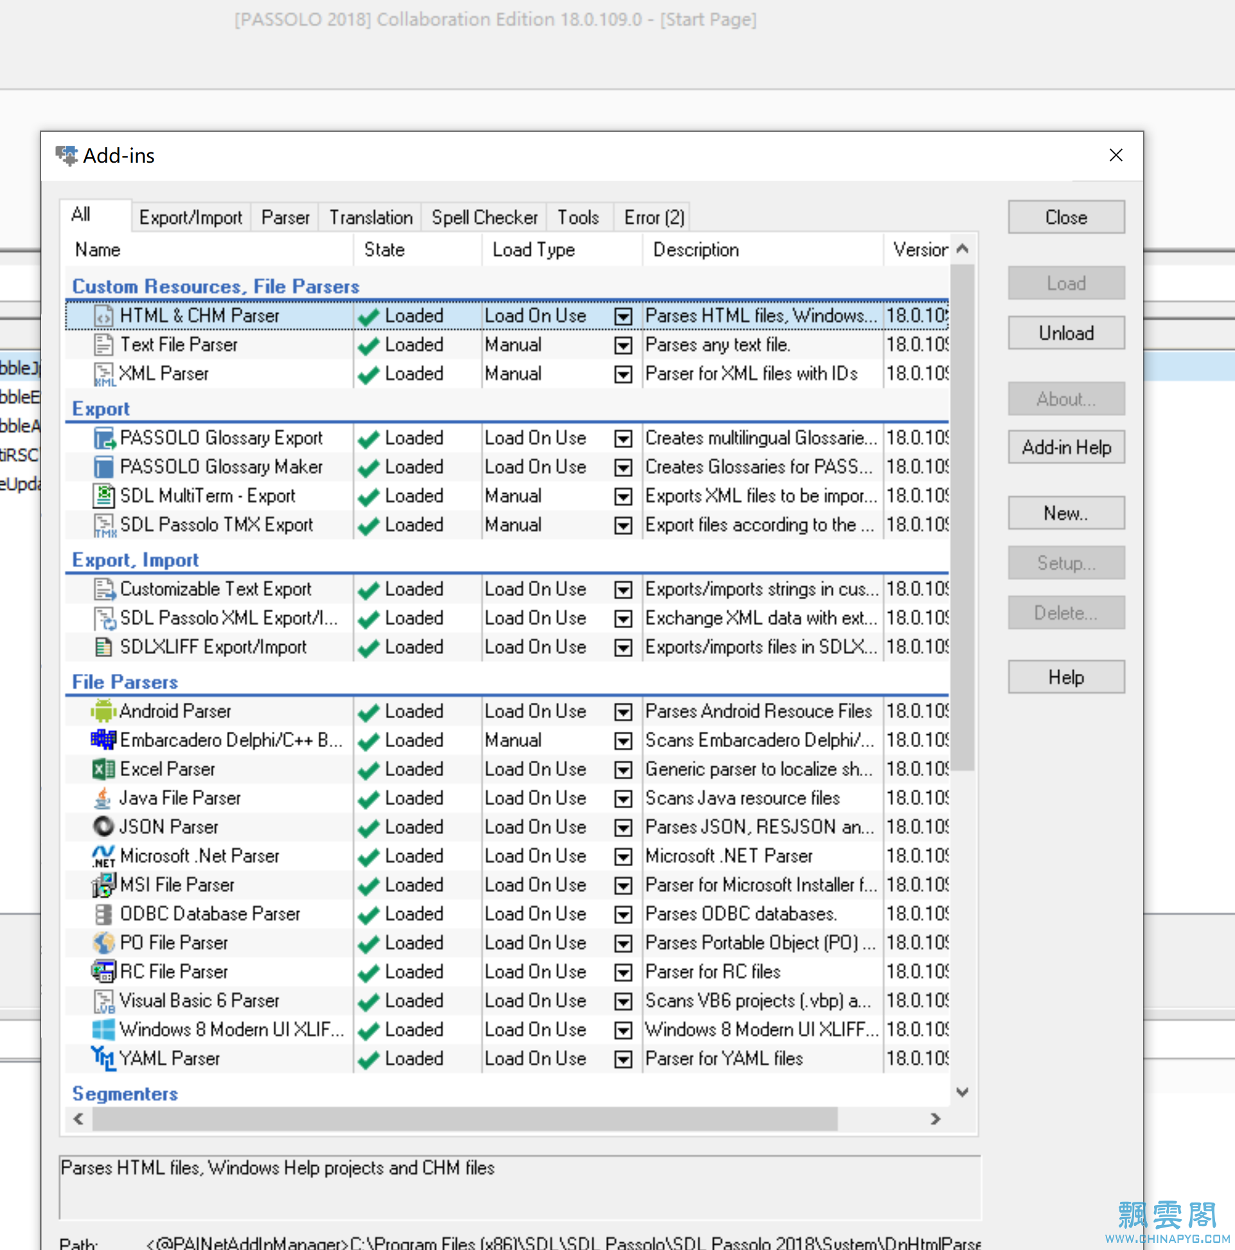1235x1250 pixels.
Task: Click the JSON Parser icon
Action: 103,828
